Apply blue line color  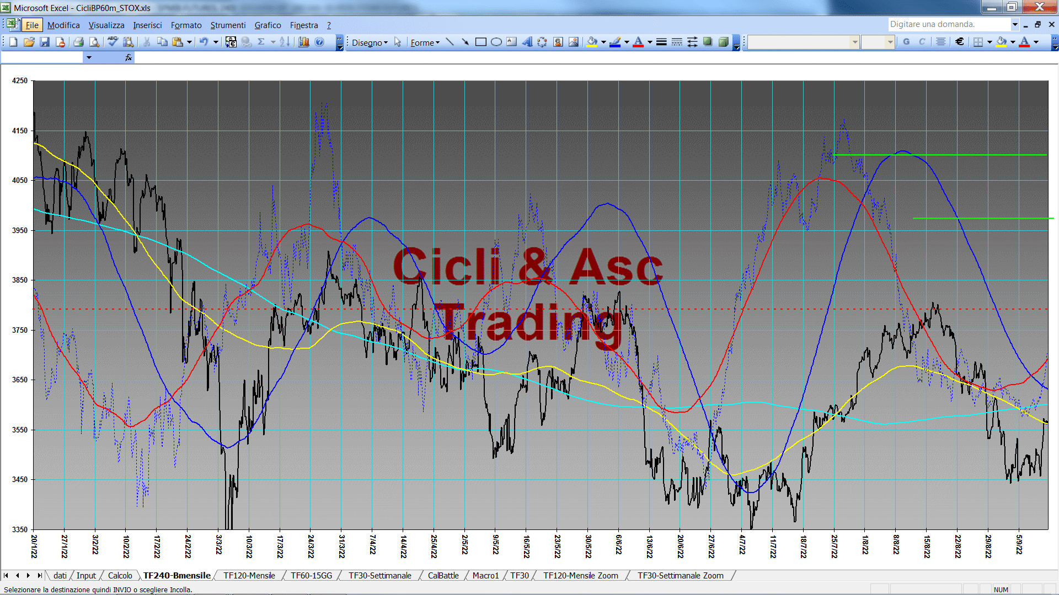pyautogui.click(x=616, y=42)
